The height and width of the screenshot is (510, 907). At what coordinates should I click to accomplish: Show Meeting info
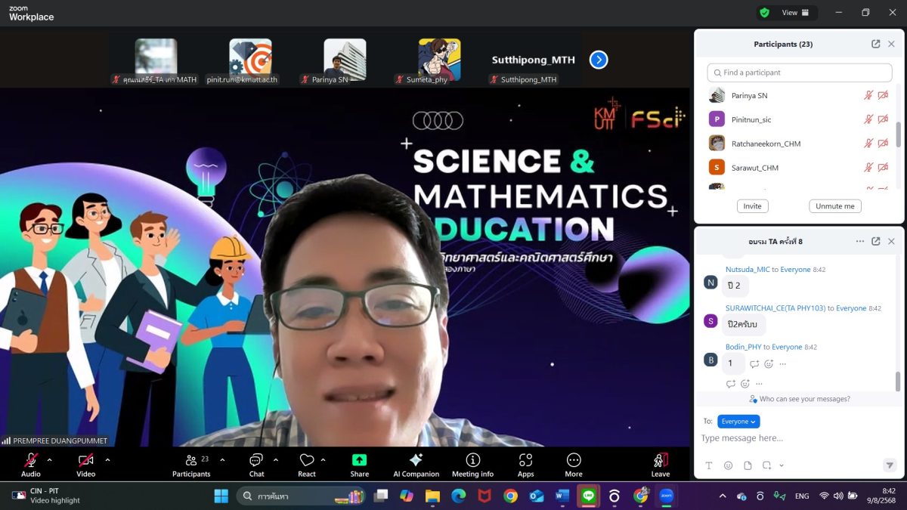click(472, 464)
